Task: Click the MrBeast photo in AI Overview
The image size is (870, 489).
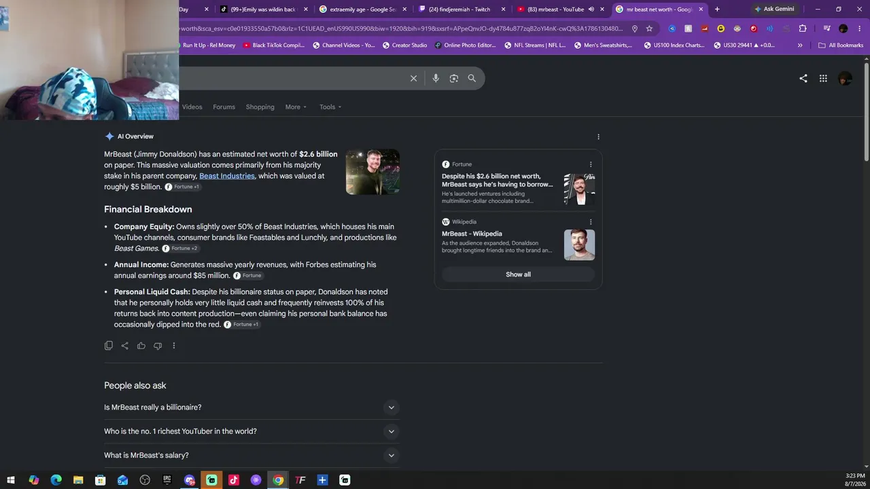Action: coord(372,172)
